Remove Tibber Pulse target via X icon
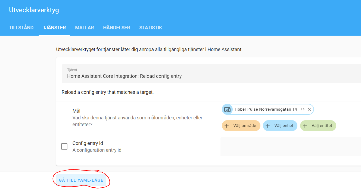Image resolution: width=361 pixels, height=189 pixels. pos(309,109)
